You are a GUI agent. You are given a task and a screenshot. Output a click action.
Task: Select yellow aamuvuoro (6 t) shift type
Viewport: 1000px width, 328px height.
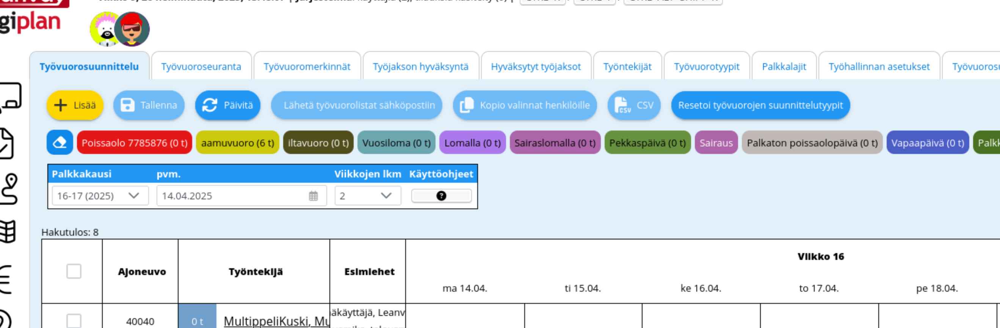click(238, 143)
